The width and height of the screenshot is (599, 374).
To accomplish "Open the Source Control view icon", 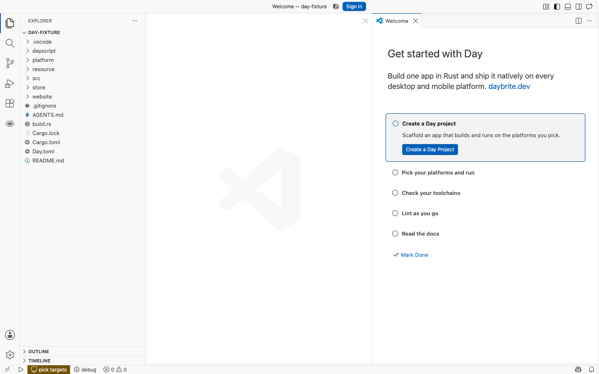I will [x=10, y=63].
